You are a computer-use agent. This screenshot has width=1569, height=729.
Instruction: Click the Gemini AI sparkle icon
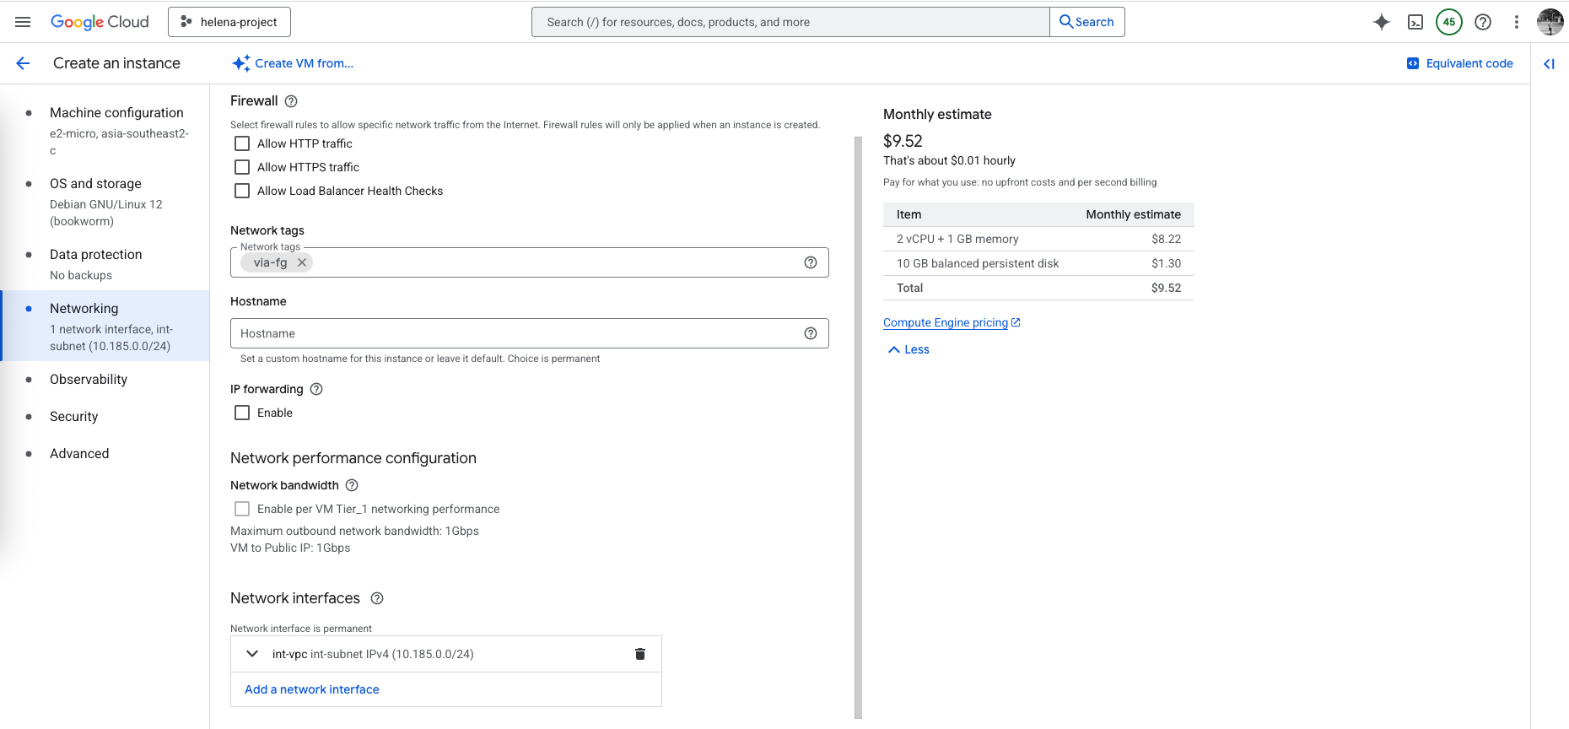click(1381, 22)
